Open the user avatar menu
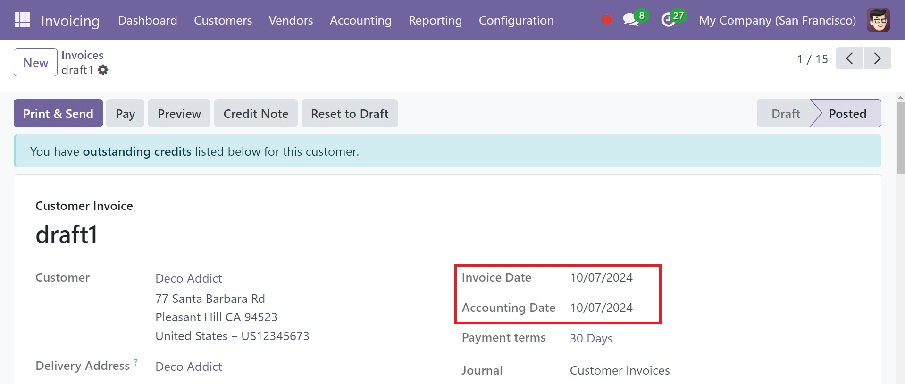The width and height of the screenshot is (905, 384). (x=878, y=20)
